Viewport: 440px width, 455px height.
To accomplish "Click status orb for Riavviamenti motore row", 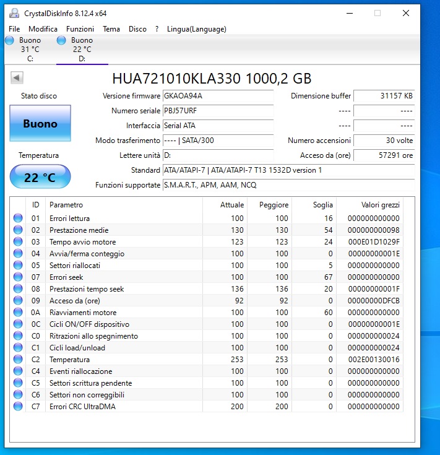I will pos(18,312).
